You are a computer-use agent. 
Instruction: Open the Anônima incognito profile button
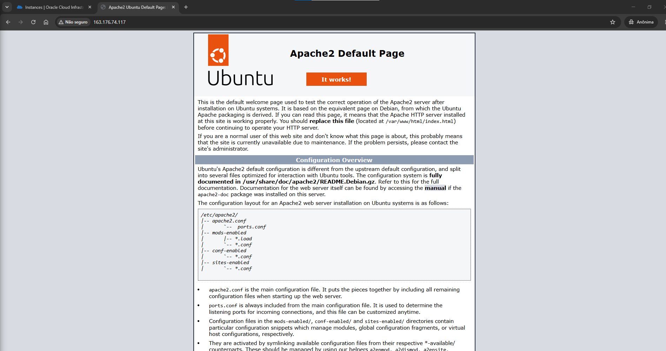pos(641,22)
